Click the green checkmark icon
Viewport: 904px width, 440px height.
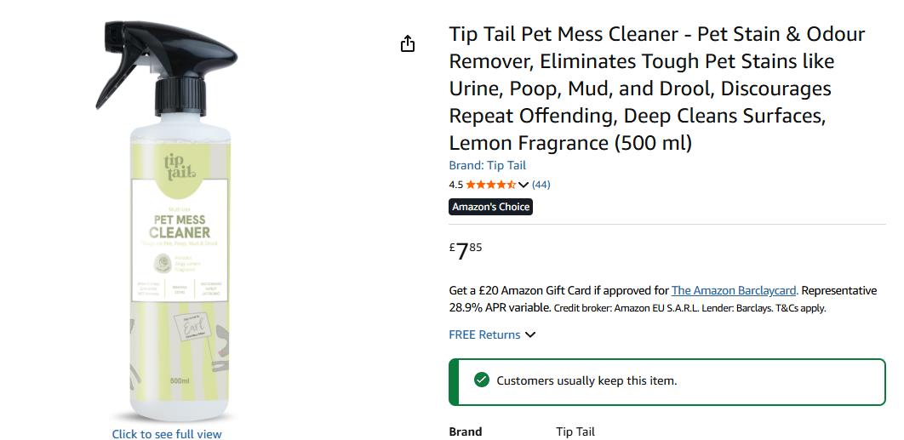[482, 380]
